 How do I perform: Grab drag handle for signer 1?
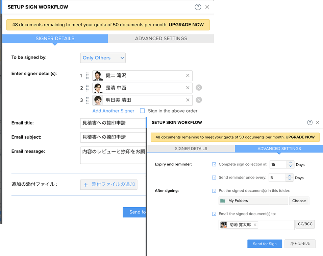[88, 76]
